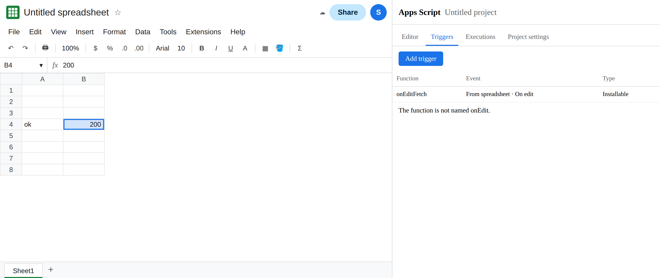The image size is (660, 278).
Task: Open the zoom 100% dropdown
Action: [70, 48]
